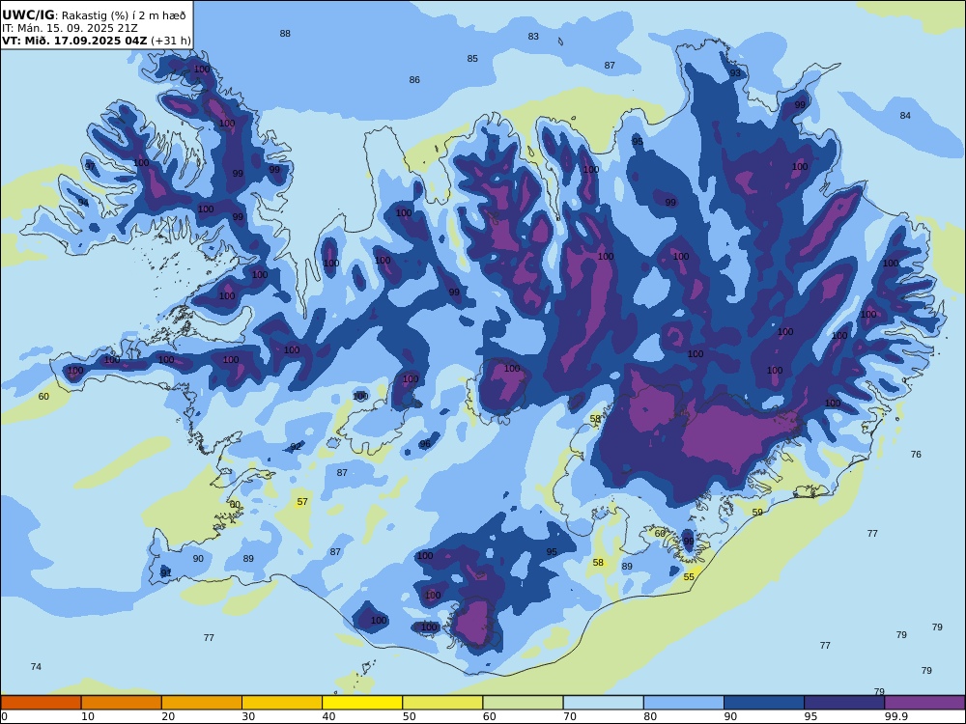966x724 pixels.
Task: Pick the light green 60–70 legend swatch
Action: (523, 703)
